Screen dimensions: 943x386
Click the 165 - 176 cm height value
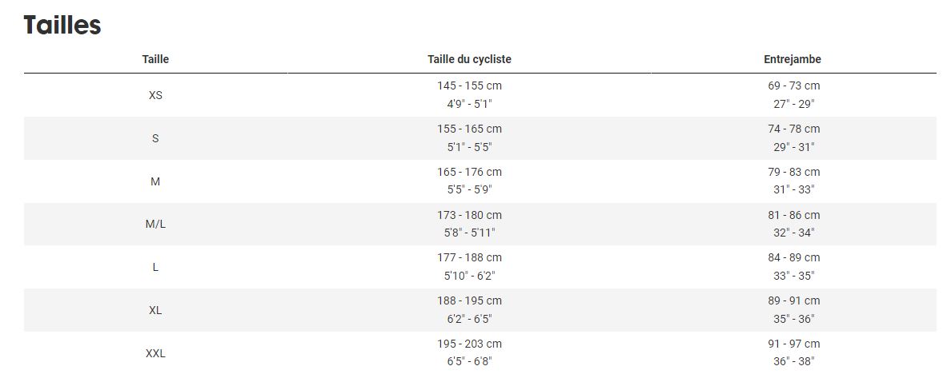click(x=469, y=172)
